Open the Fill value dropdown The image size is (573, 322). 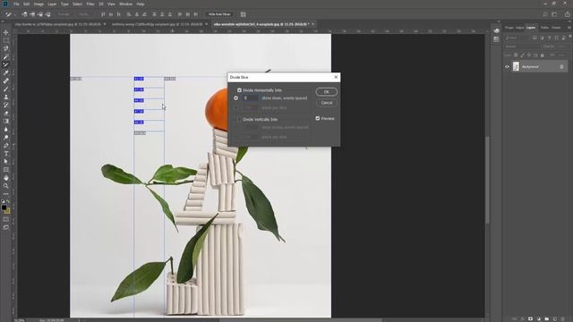click(561, 55)
